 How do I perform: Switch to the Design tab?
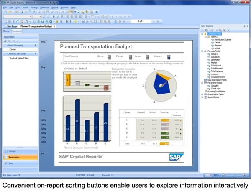7,31
